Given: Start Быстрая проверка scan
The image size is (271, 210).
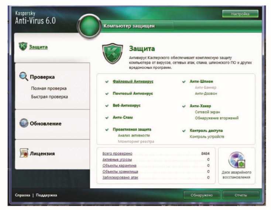Looking at the screenshot, I should coord(49,97).
